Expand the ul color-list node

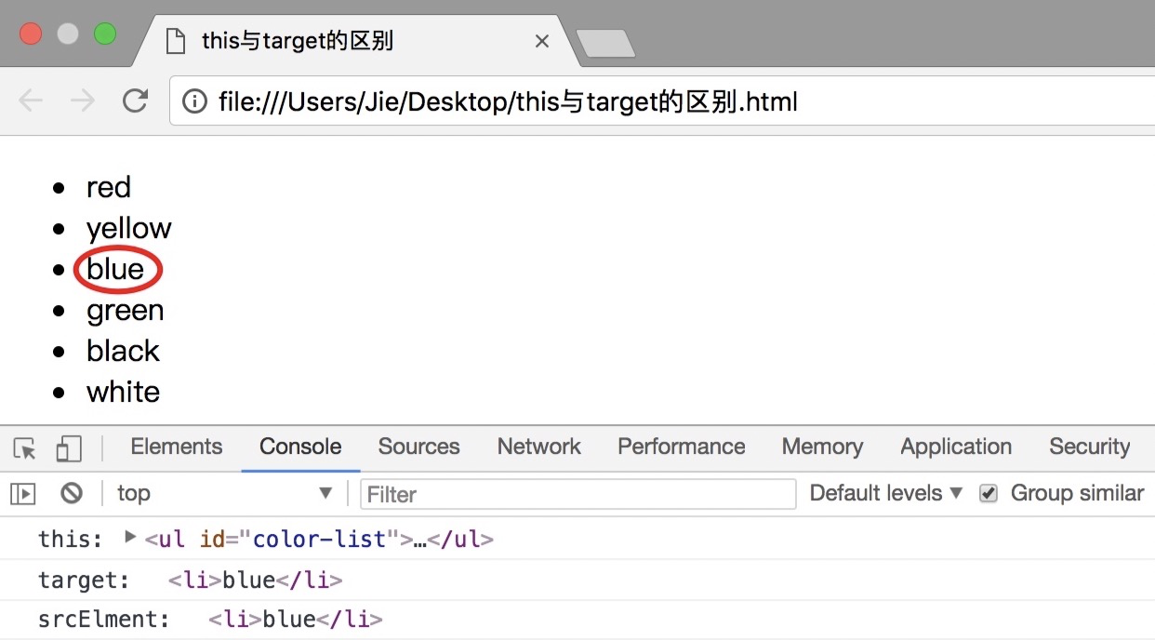point(130,537)
